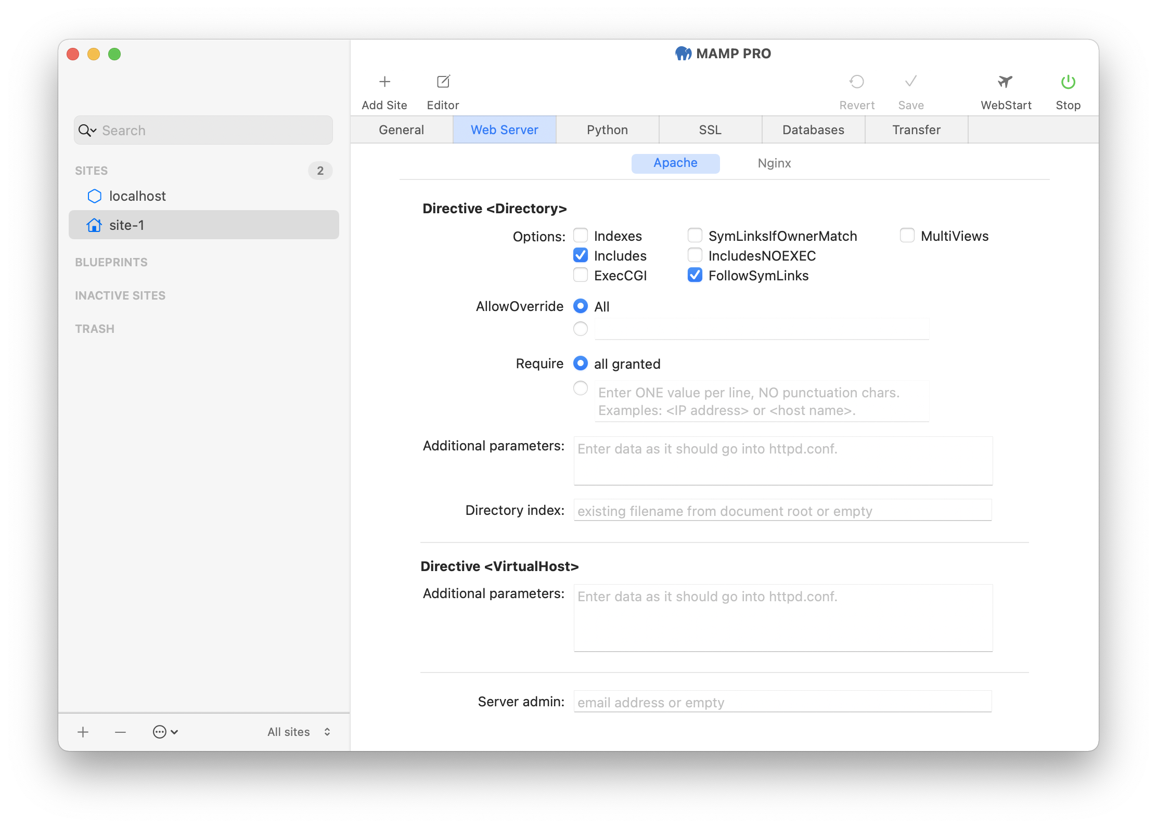
Task: Enable the Indexes option checkbox
Action: 580,236
